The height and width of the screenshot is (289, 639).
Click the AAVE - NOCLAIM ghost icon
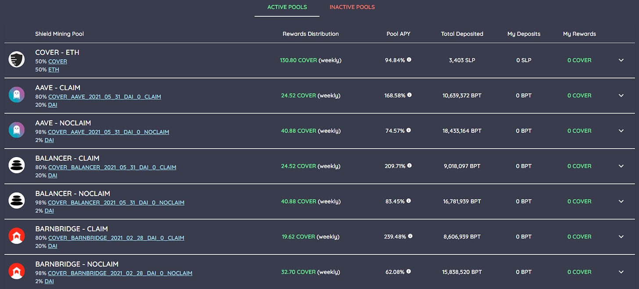17,130
